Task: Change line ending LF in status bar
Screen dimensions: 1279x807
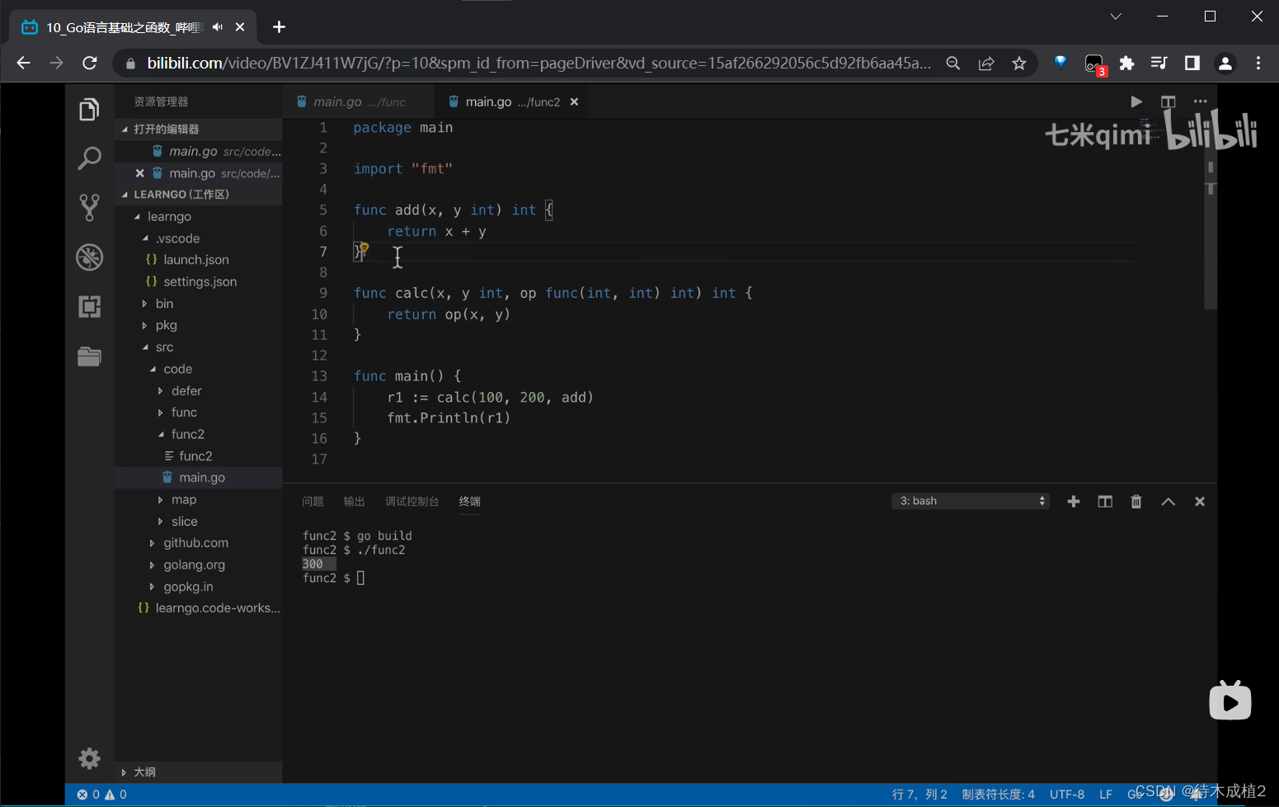Action: click(1106, 795)
